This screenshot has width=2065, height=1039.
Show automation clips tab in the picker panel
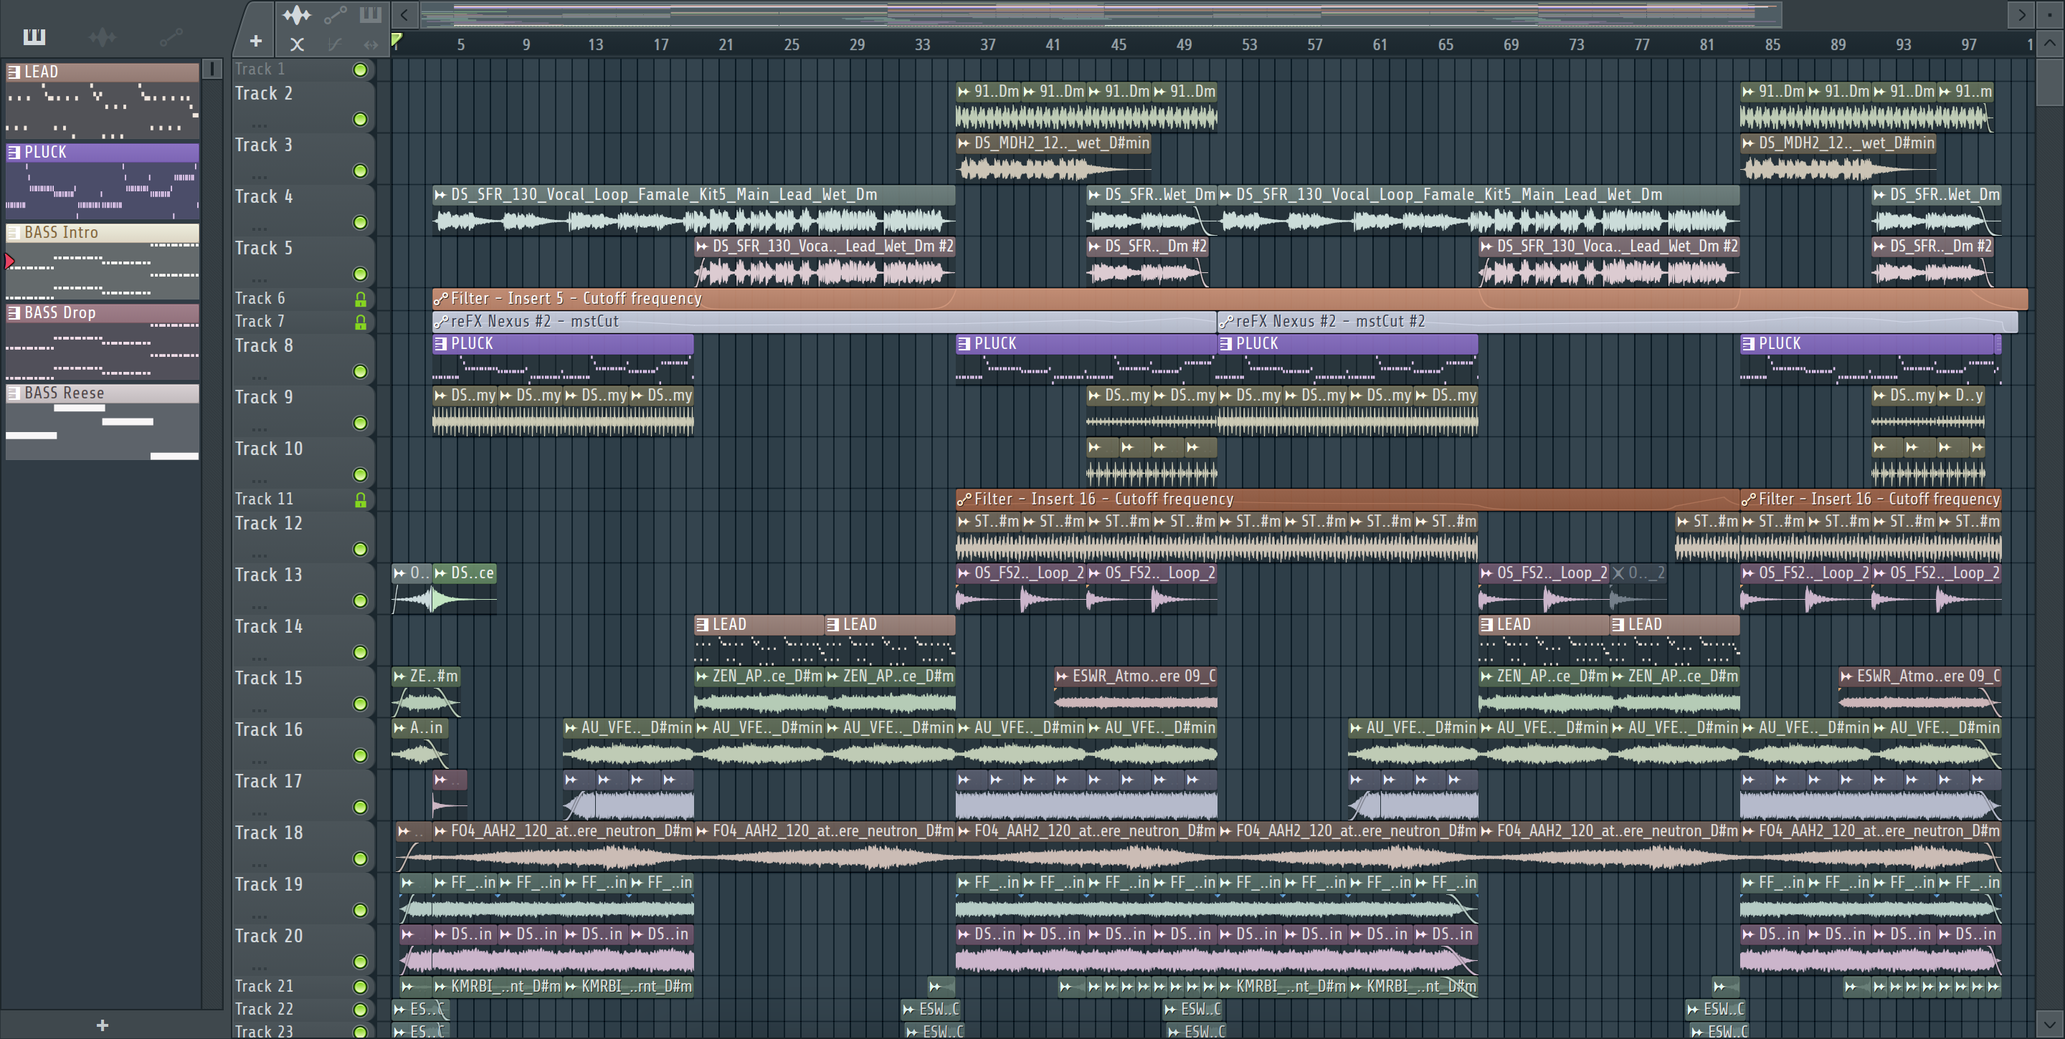point(171,37)
